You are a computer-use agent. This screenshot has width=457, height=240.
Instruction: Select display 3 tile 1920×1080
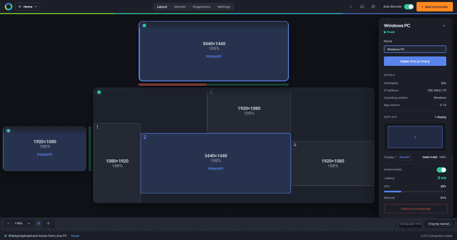249,110
